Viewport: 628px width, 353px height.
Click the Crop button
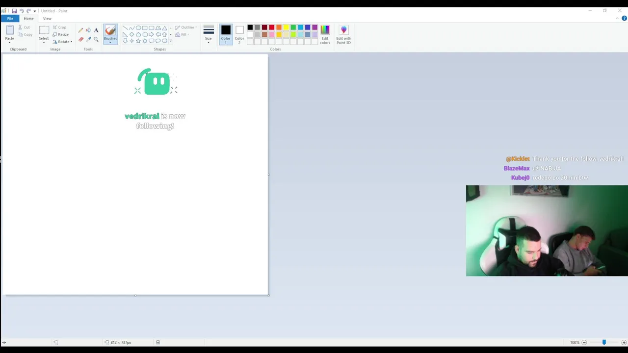click(59, 27)
